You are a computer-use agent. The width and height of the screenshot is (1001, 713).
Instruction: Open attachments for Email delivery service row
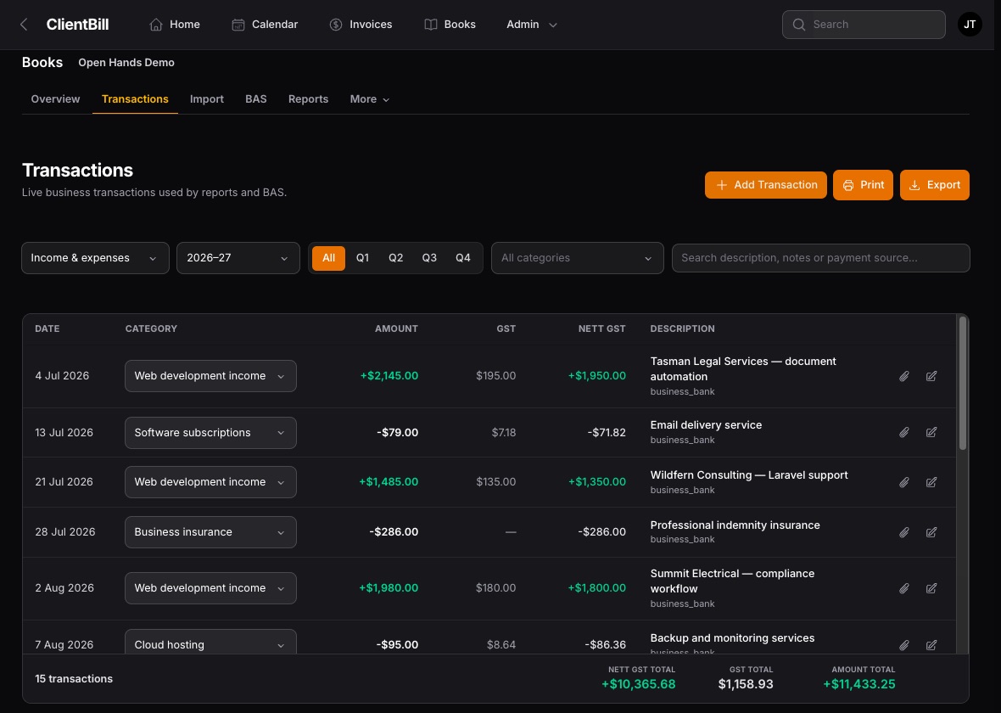[904, 433]
